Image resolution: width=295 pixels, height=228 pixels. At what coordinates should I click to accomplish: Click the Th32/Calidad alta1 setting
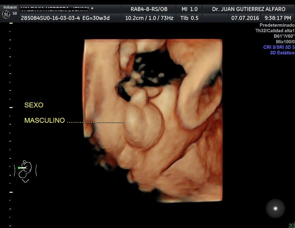click(x=275, y=31)
